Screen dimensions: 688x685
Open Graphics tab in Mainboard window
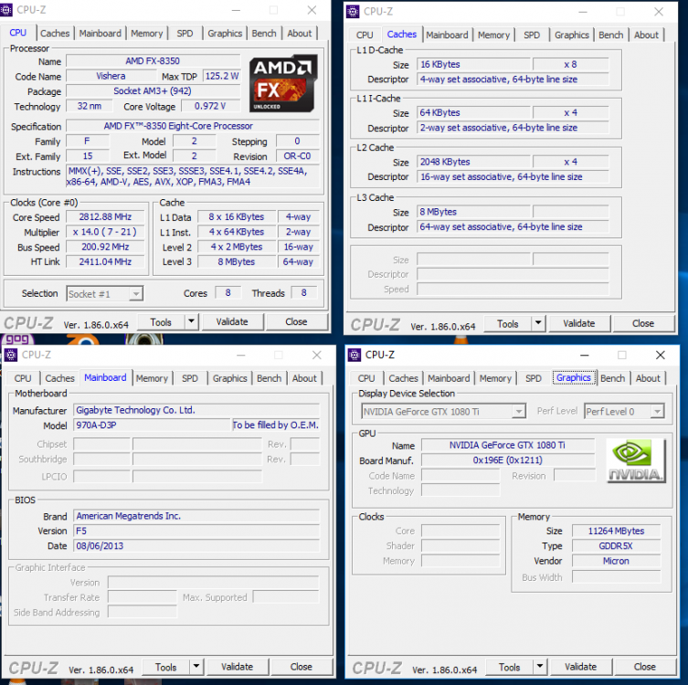(229, 378)
